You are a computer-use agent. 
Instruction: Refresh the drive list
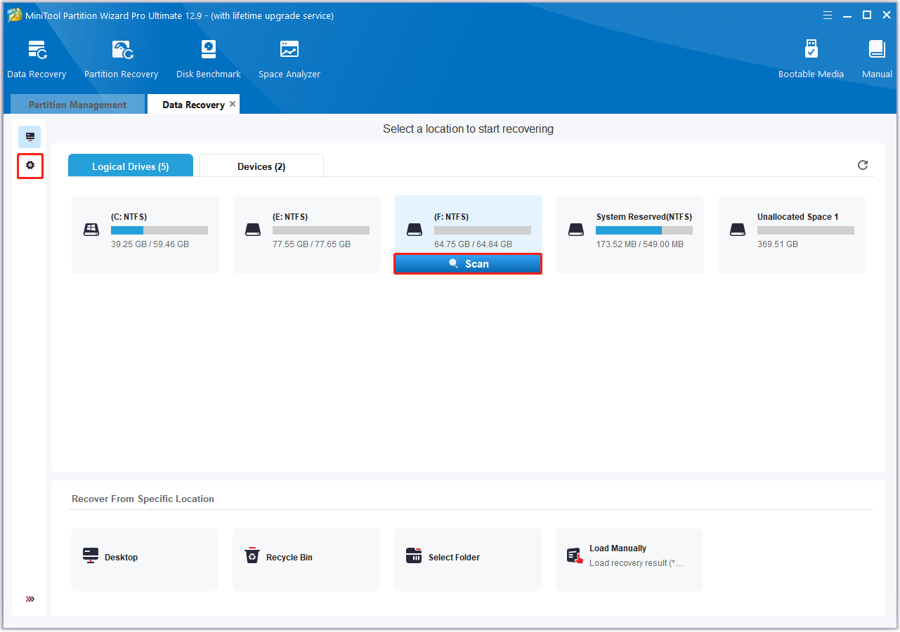863,165
